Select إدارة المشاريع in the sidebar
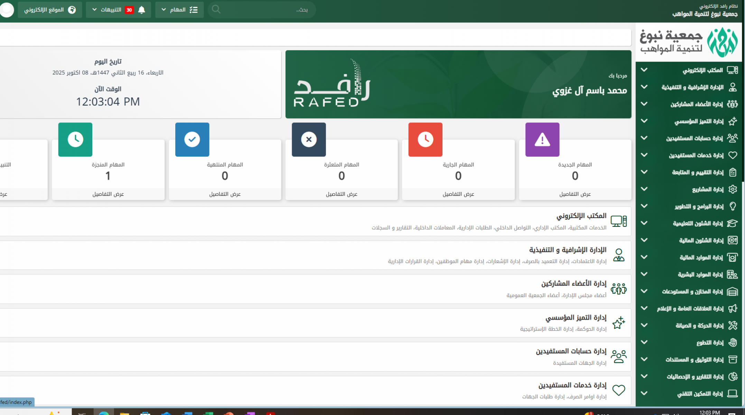745x415 pixels. [708, 190]
